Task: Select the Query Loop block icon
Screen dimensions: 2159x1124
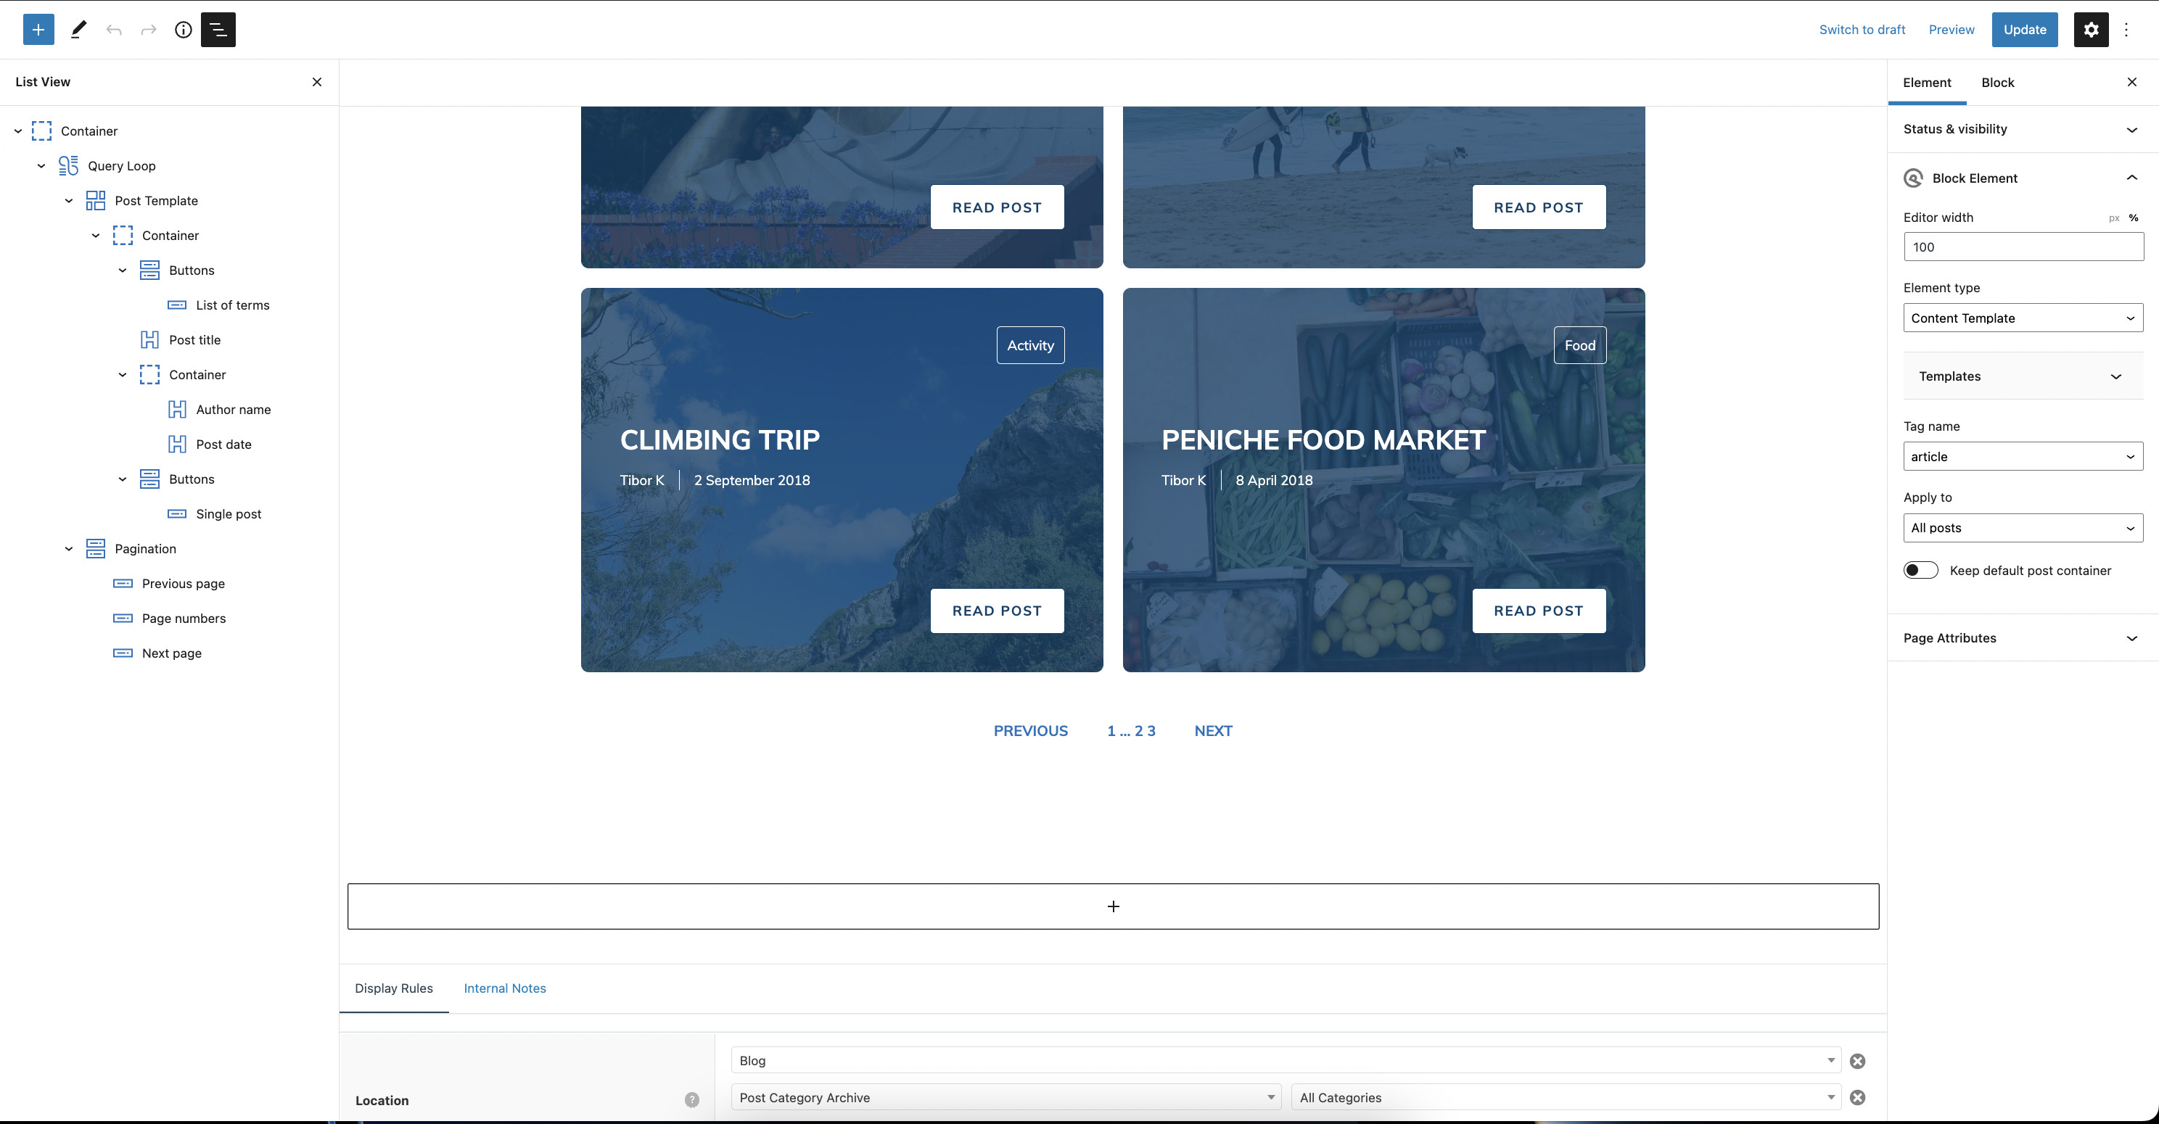Action: [69, 166]
